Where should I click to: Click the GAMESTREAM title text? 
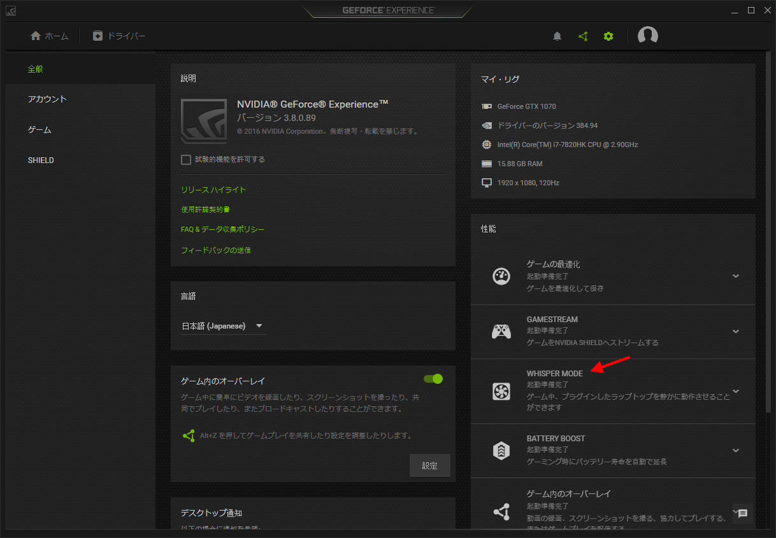point(552,320)
